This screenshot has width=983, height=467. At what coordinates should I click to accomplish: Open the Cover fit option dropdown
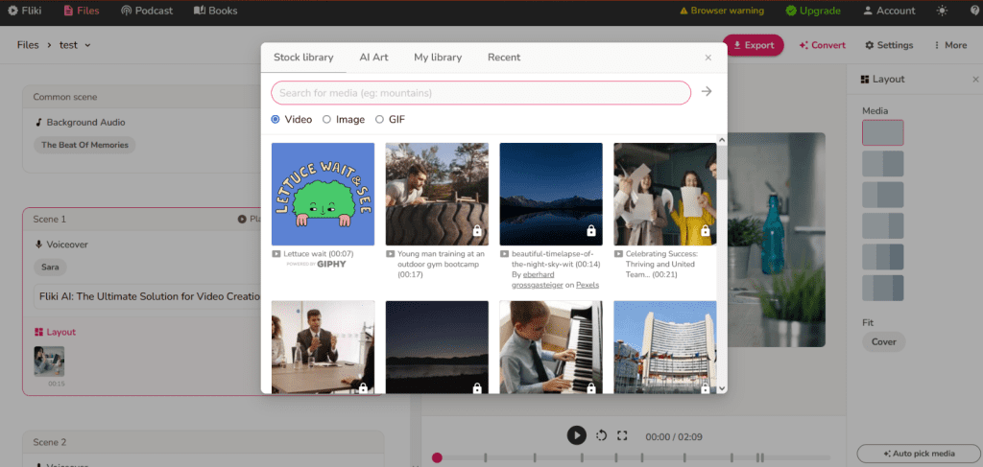(x=883, y=342)
